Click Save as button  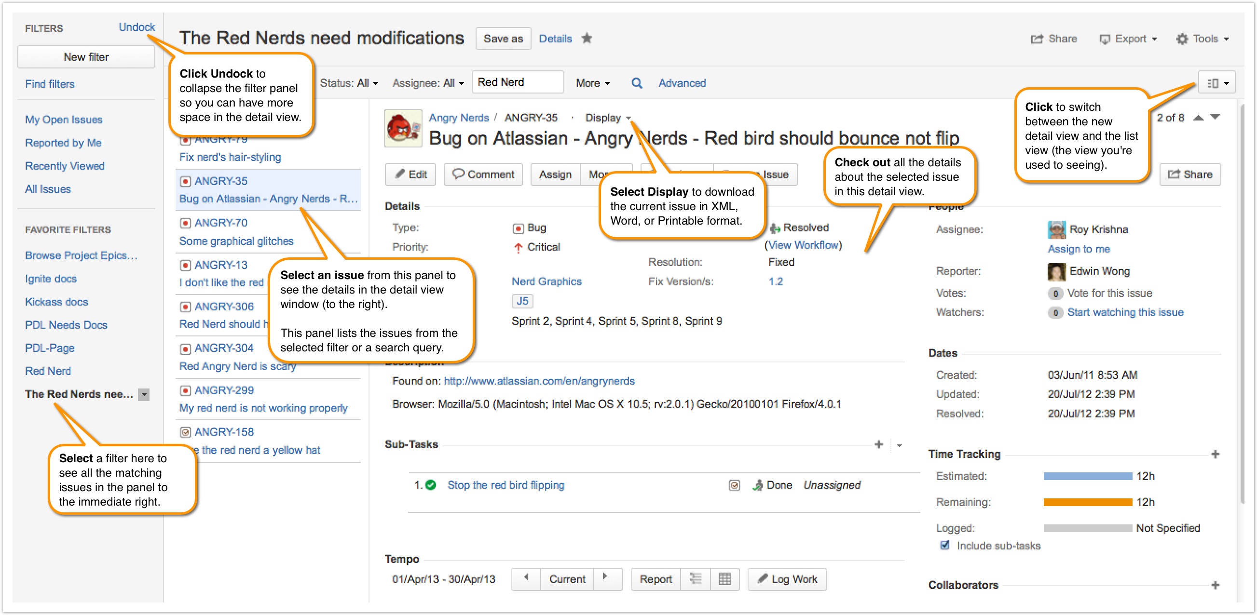click(503, 39)
